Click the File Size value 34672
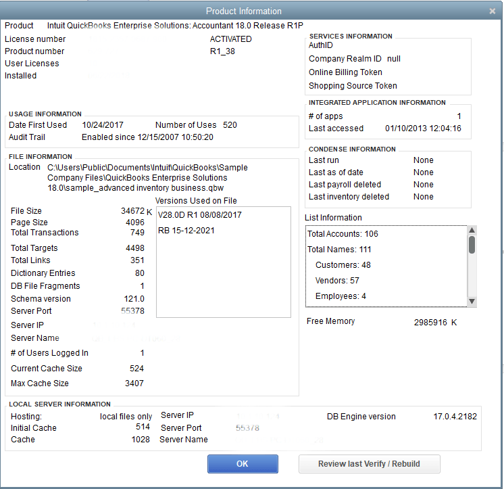This screenshot has height=489, width=504. (x=132, y=211)
